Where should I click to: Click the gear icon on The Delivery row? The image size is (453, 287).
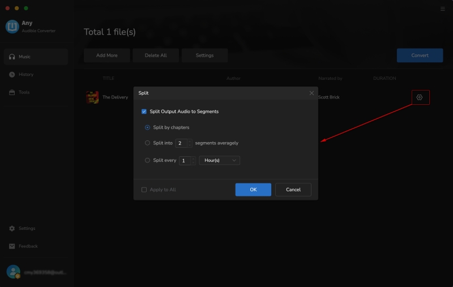pos(419,97)
